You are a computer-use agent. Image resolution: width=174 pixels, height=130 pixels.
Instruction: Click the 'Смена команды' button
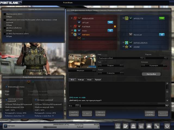(100, 113)
